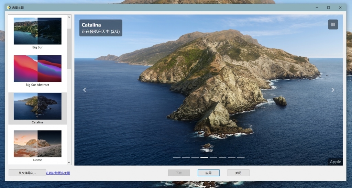This screenshot has height=188, width=352.
Task: Close the dialog with 关闭 button
Action: coord(238,173)
